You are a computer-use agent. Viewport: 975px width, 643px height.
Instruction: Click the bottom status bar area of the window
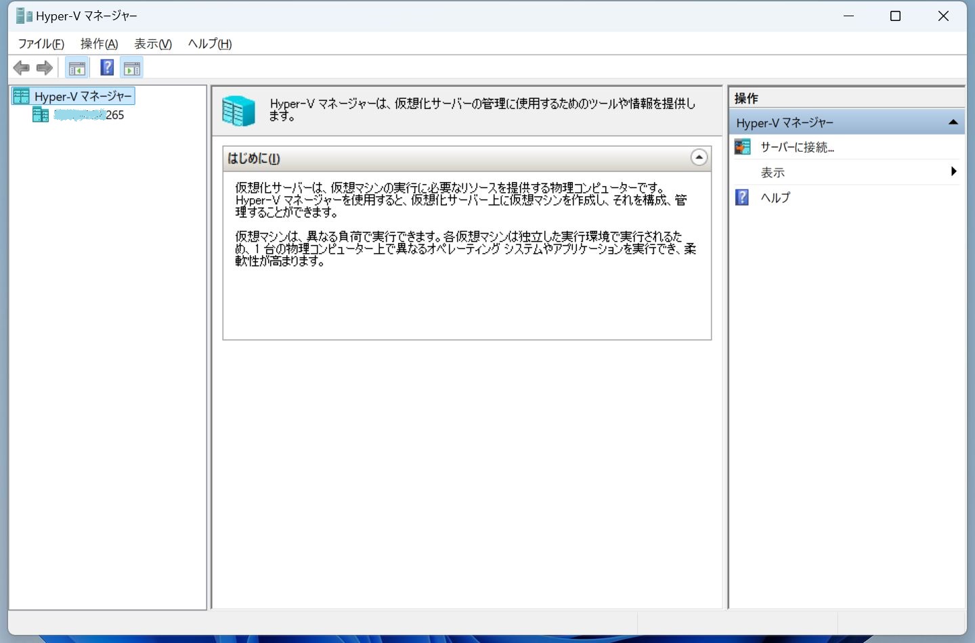[474, 622]
